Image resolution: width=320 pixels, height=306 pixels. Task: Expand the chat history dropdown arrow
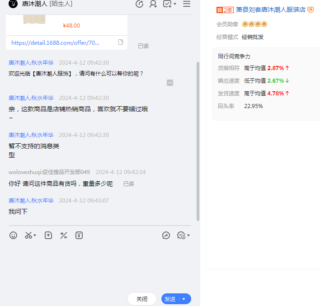(188, 235)
